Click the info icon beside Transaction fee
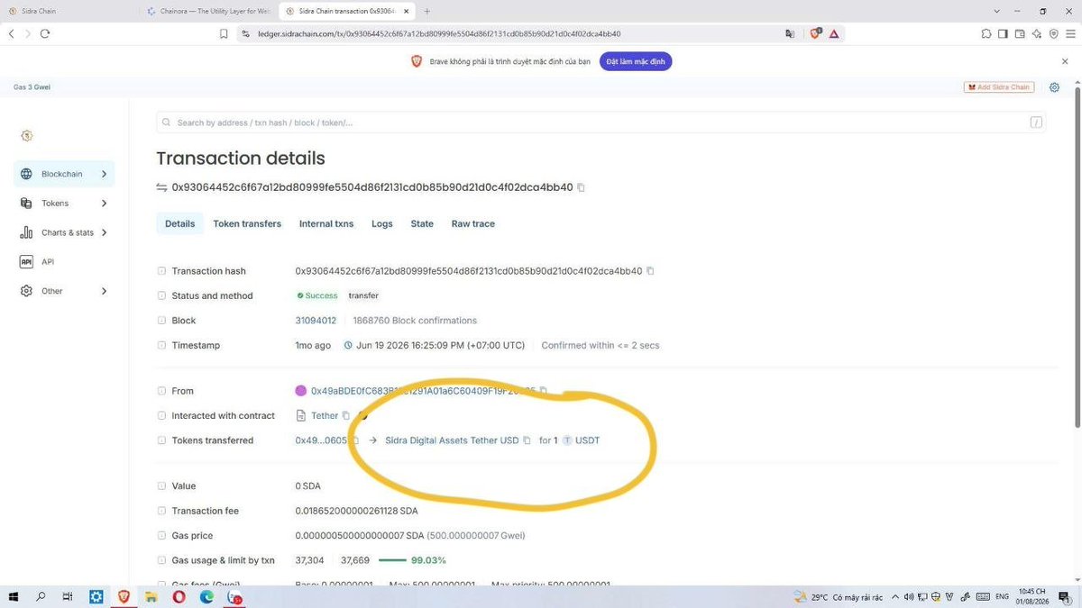 click(x=162, y=511)
